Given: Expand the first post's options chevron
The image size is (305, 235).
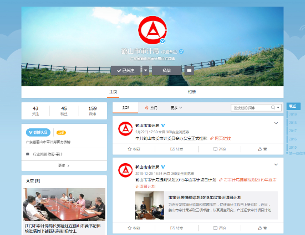Looking at the screenshot, I should (x=276, y=123).
